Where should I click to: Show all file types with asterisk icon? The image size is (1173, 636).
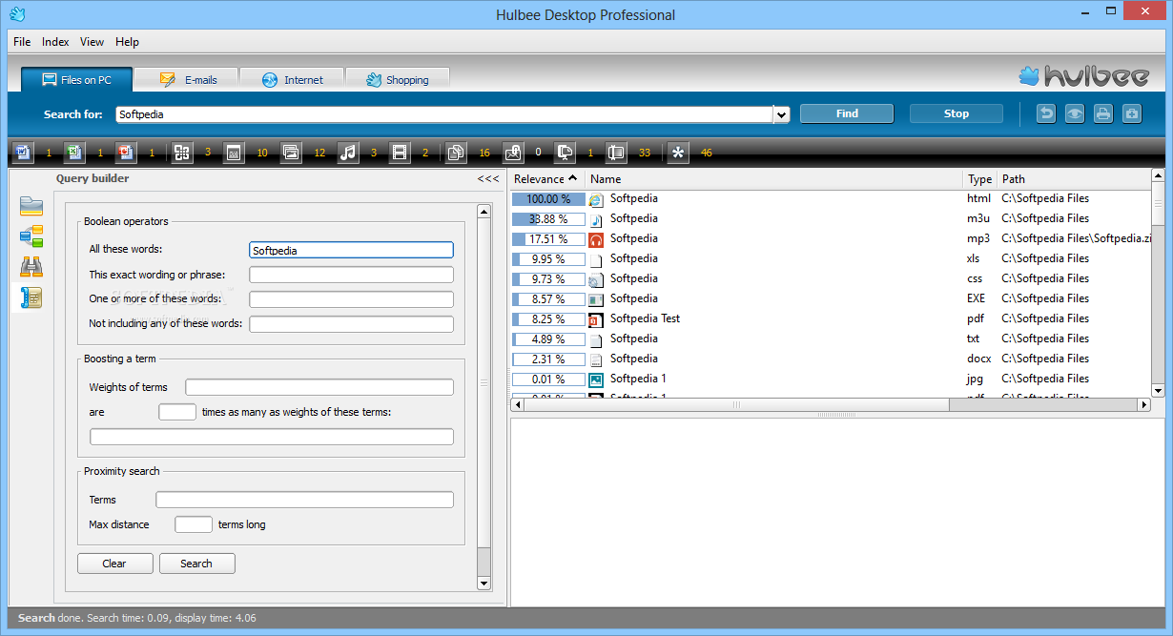678,153
